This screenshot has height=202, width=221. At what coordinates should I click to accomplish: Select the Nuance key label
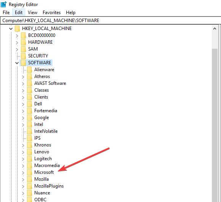pyautogui.click(x=42, y=193)
